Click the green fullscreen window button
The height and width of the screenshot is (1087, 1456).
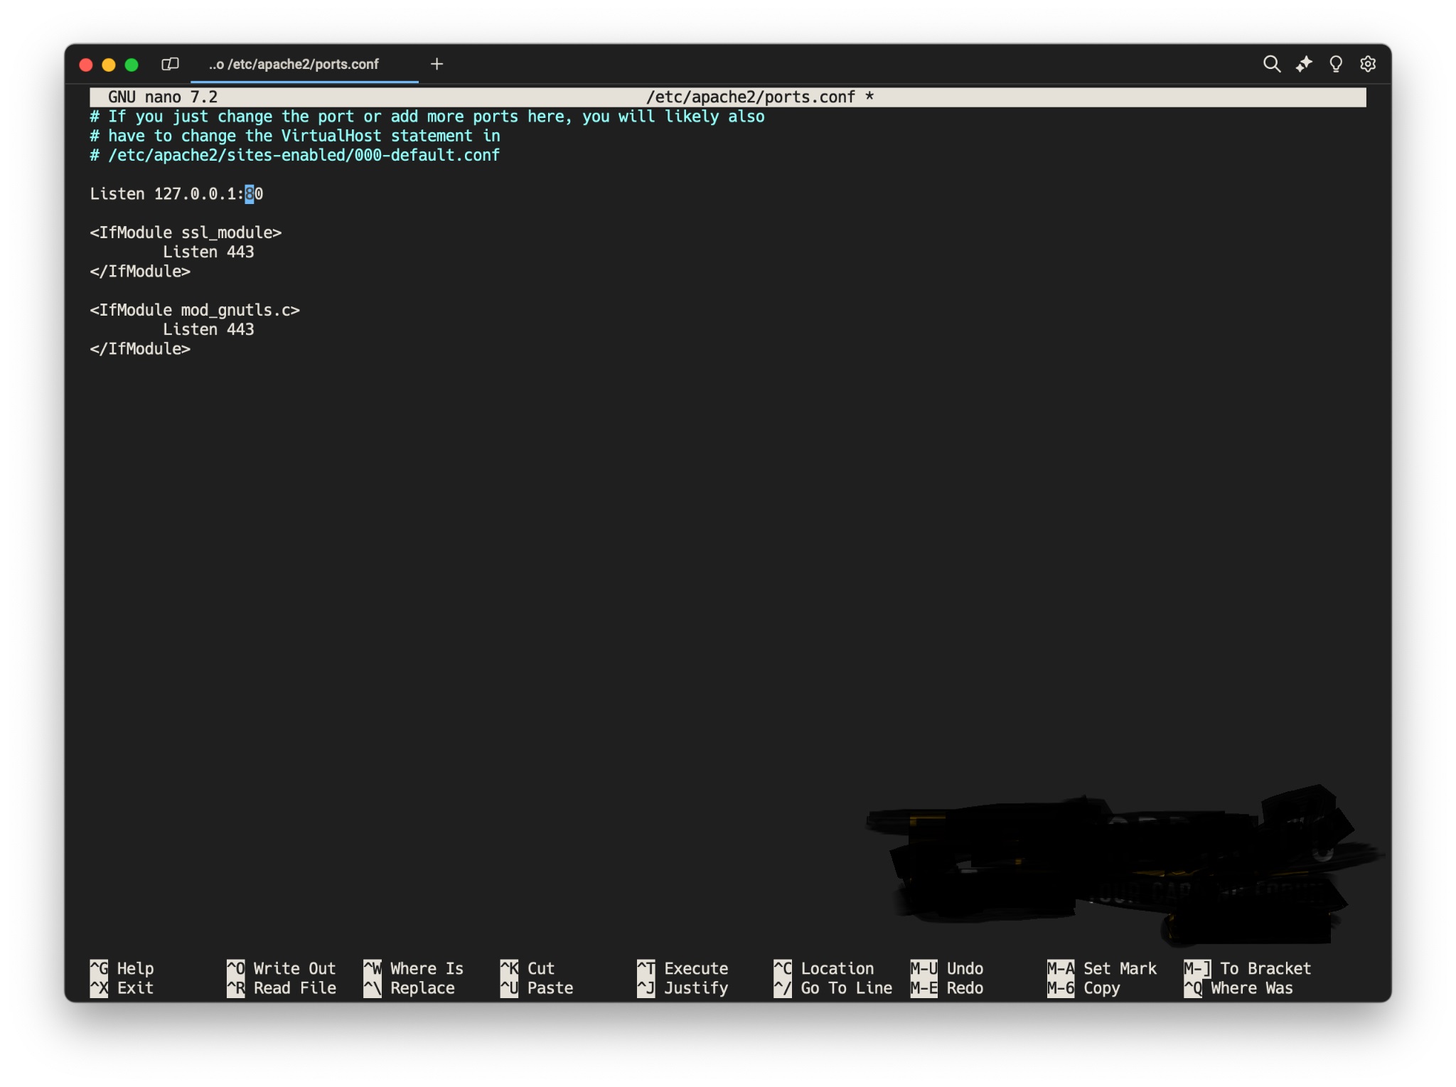(132, 65)
